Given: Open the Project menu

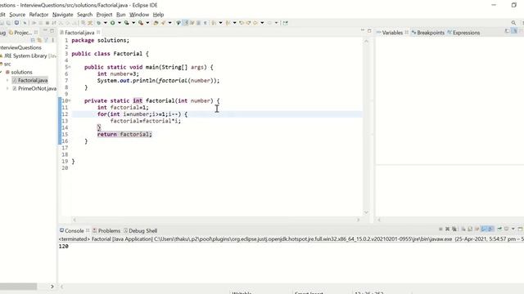Looking at the screenshot, I should click(x=104, y=15).
